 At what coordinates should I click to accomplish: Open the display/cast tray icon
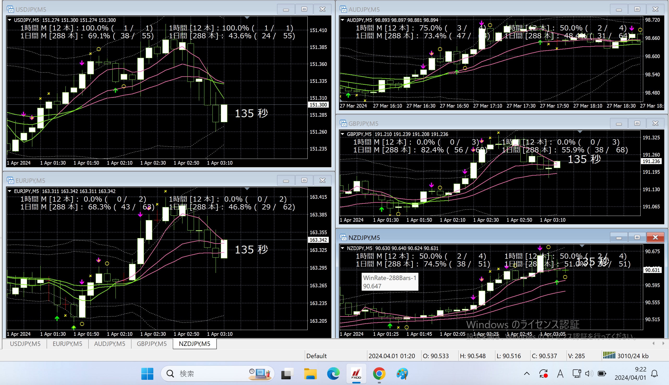pyautogui.click(x=577, y=373)
